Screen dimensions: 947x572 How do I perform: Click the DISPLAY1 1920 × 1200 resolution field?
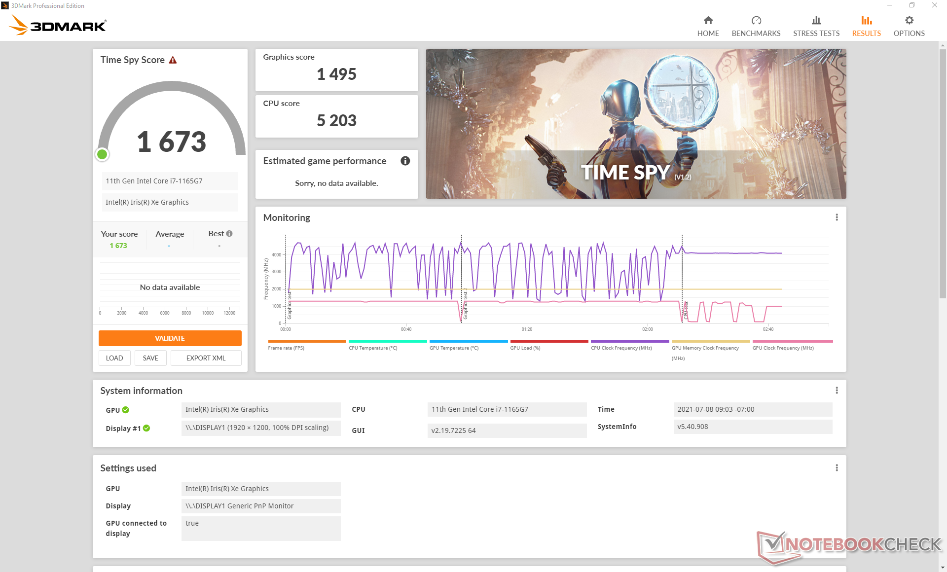point(261,428)
